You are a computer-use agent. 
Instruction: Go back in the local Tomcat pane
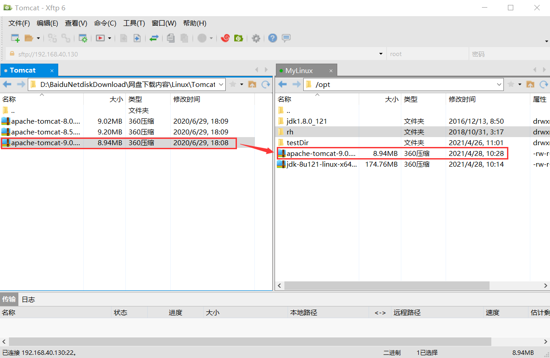pos(7,84)
